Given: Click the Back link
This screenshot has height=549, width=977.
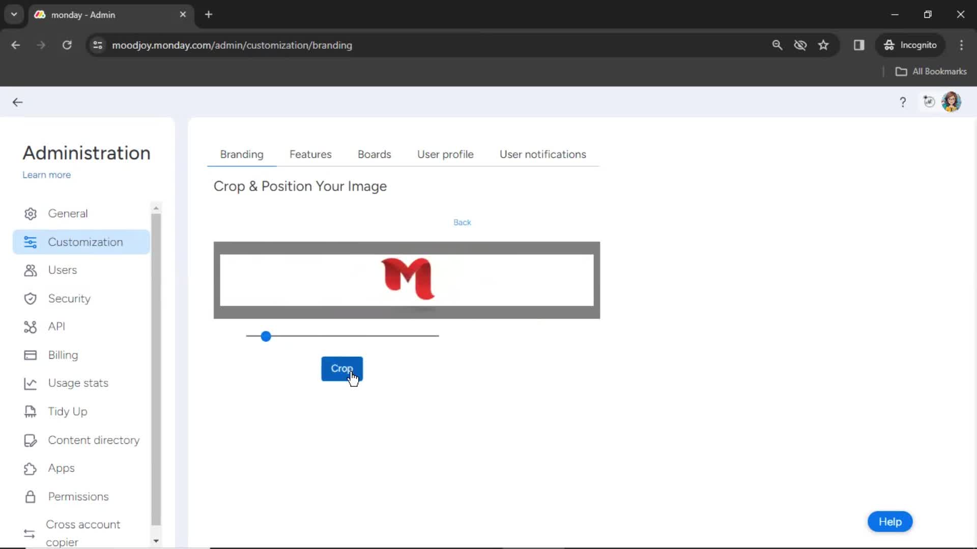Looking at the screenshot, I should point(463,222).
